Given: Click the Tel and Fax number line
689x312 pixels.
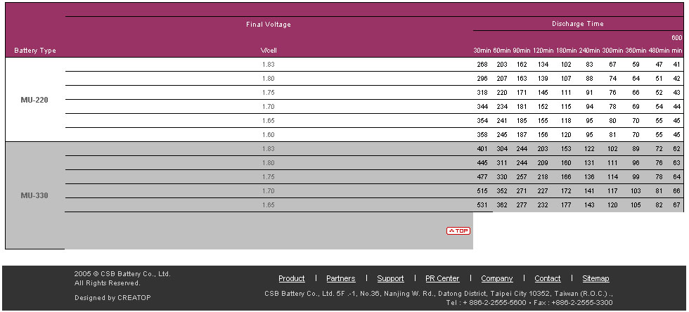Looking at the screenshot, I should point(529,302).
